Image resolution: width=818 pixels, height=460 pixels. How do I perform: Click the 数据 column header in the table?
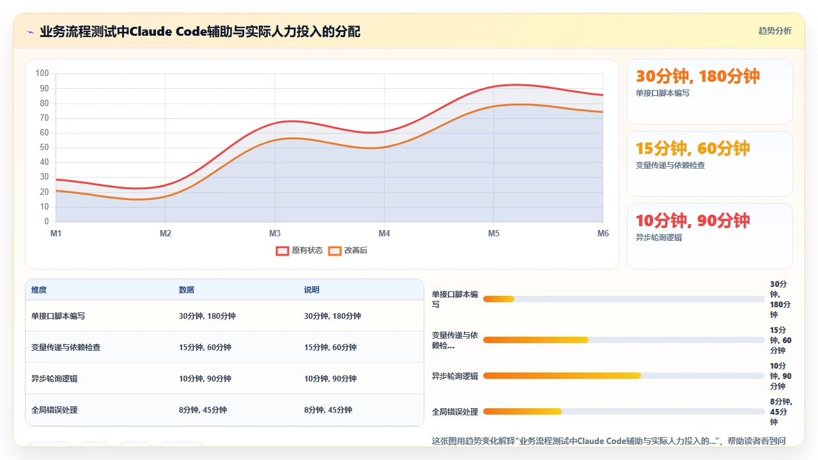[187, 290]
